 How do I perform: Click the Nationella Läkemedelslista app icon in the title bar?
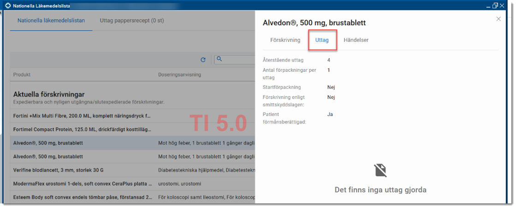tap(8, 6)
